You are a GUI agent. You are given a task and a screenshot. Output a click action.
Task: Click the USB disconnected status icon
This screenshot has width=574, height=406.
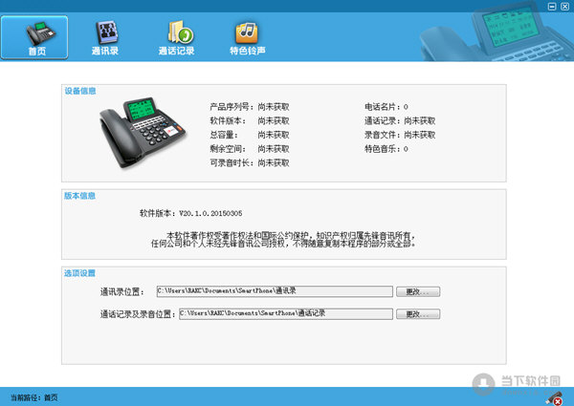point(554,398)
